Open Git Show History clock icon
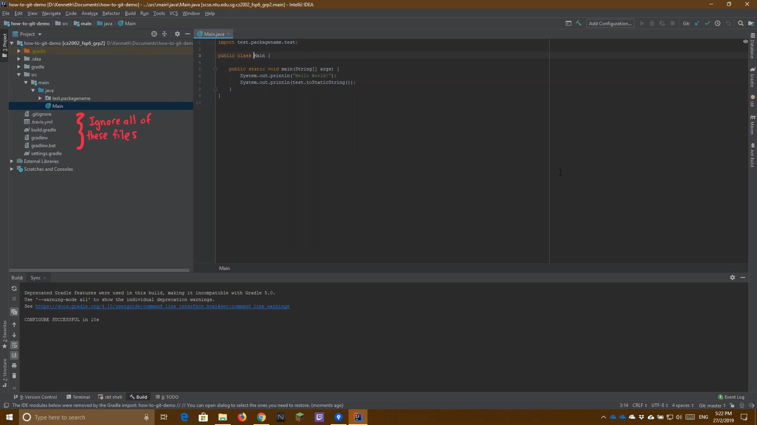This screenshot has height=425, width=757. [718, 23]
